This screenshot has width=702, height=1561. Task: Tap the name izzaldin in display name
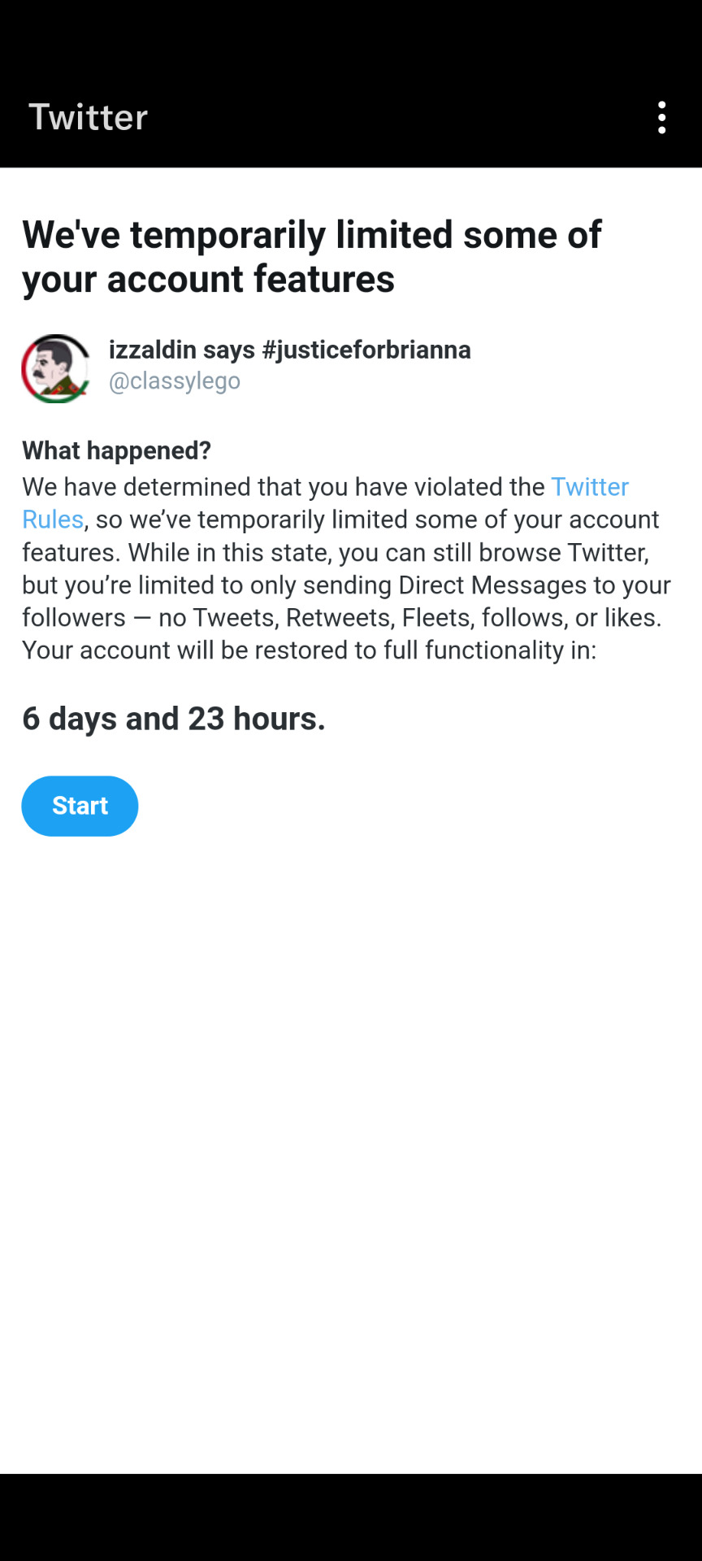tap(153, 350)
